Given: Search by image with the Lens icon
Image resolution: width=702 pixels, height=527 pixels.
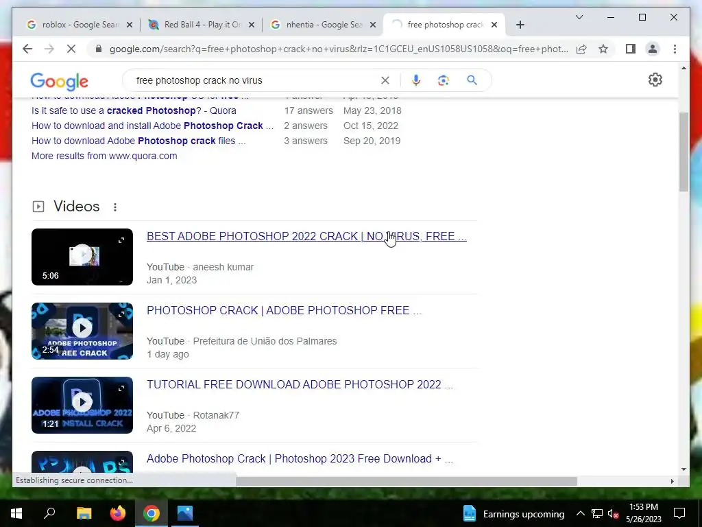Looking at the screenshot, I should (x=444, y=80).
